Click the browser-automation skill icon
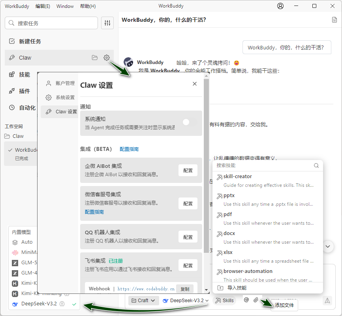The image size is (342, 316). (220, 272)
